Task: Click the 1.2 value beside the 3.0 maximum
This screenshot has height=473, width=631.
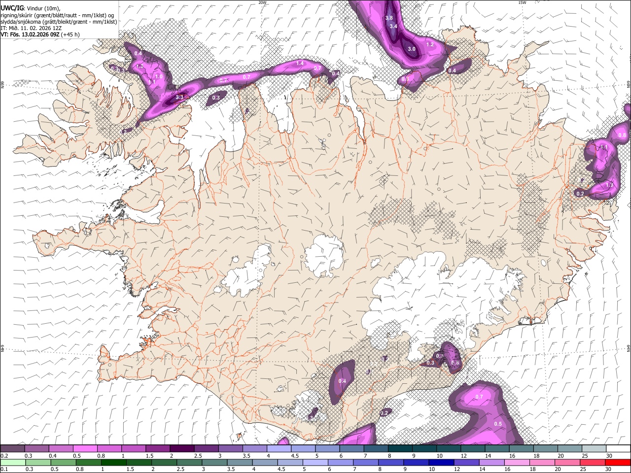Action: tap(429, 44)
